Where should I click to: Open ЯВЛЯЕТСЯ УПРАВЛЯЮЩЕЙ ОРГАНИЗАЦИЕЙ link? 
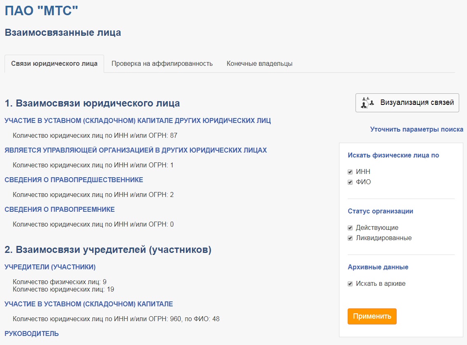pyautogui.click(x=135, y=150)
